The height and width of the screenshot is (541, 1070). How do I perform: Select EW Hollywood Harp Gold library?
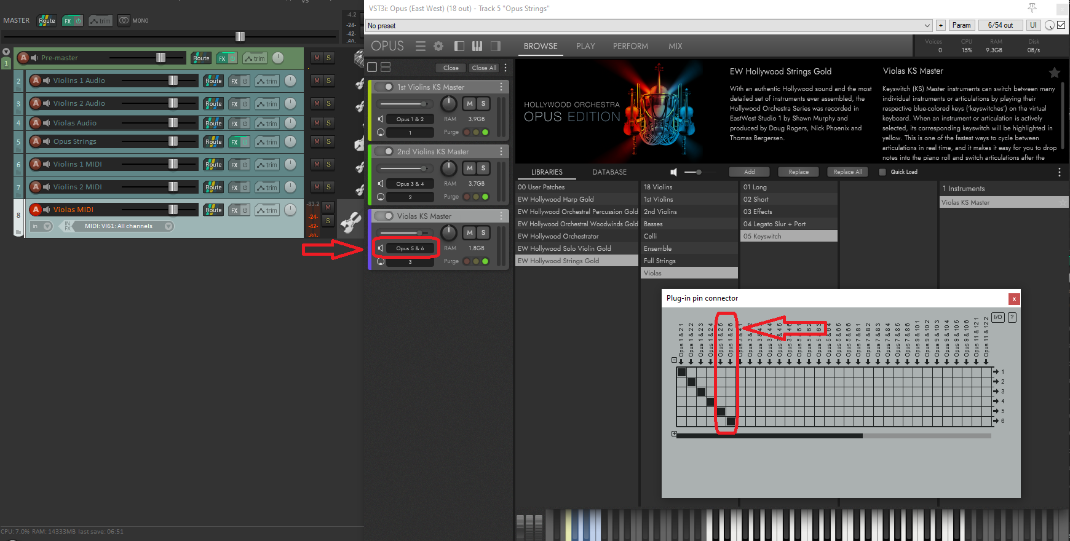tap(576, 199)
